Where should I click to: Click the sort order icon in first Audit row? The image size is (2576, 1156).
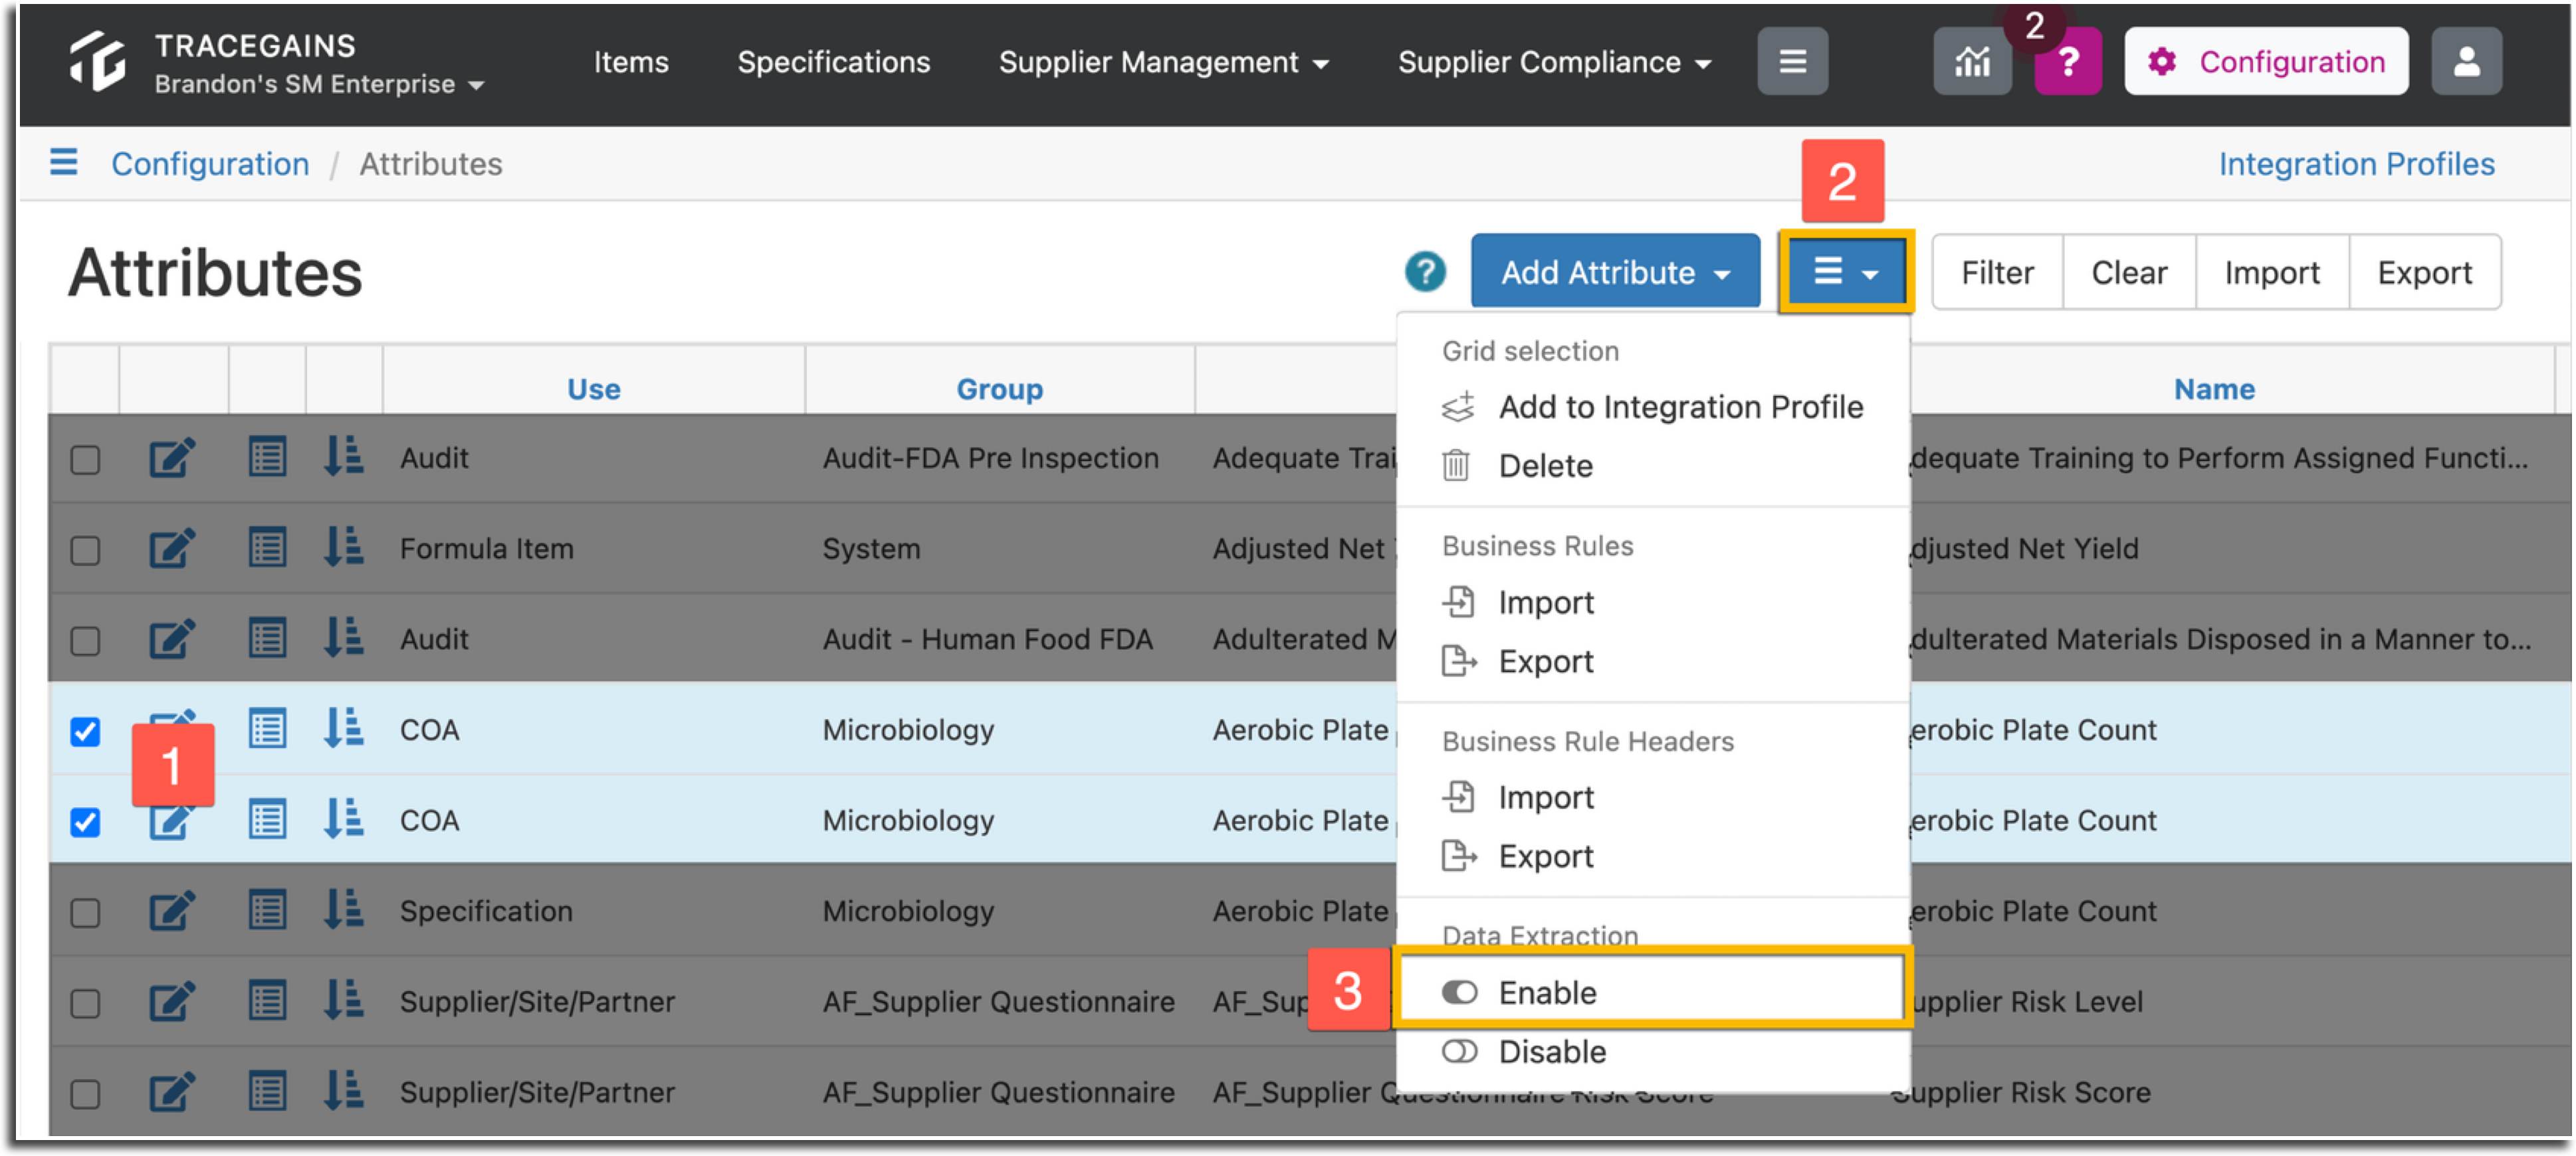click(343, 457)
